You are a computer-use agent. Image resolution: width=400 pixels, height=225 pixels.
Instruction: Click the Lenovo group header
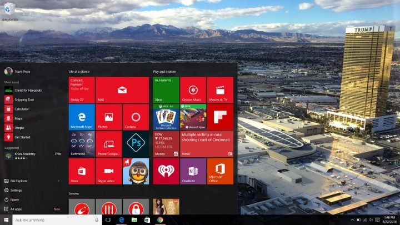(74, 193)
